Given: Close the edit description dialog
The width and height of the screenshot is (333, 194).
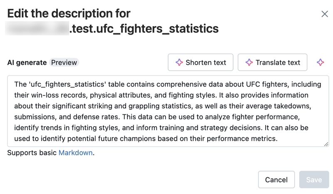Looking at the screenshot, I should coord(325,14).
